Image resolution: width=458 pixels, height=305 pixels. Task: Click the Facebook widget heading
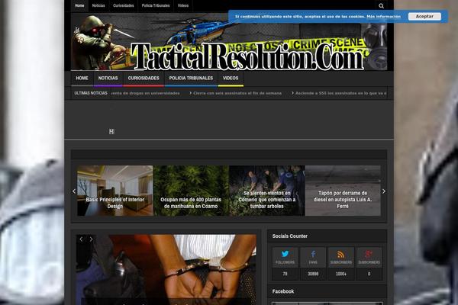(283, 291)
